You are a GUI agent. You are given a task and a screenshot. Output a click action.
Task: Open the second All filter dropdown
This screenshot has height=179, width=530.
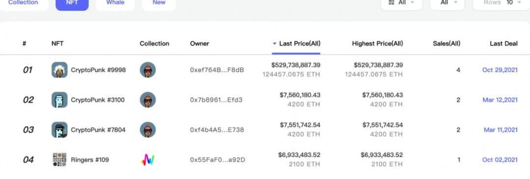tap(447, 3)
